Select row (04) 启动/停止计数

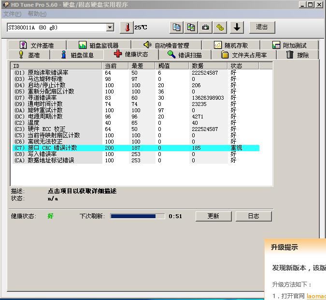(x=136, y=85)
